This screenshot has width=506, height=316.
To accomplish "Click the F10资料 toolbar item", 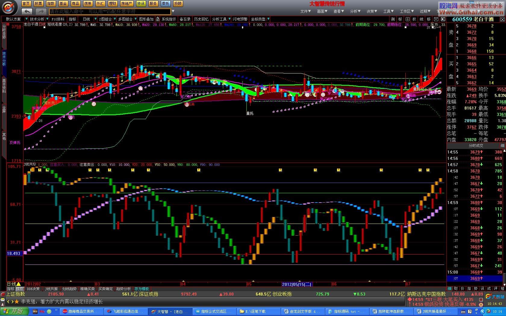I will coord(58,19).
